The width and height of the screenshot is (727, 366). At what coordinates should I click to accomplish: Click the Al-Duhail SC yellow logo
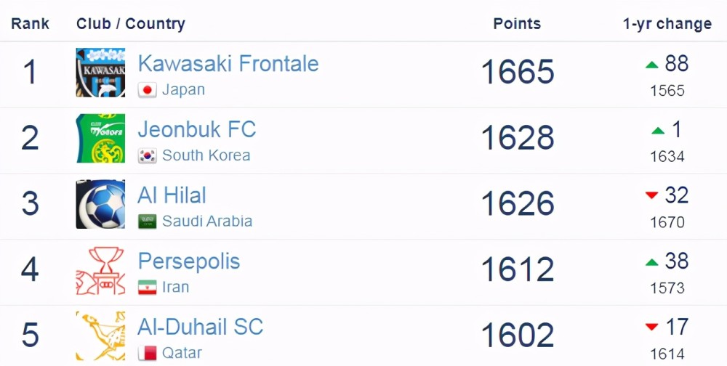click(x=100, y=336)
